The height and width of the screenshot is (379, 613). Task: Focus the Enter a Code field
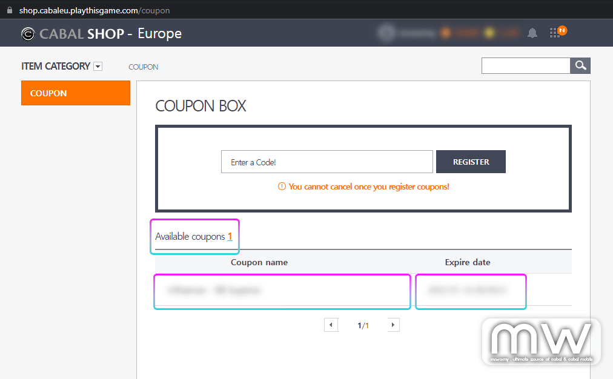coord(326,162)
